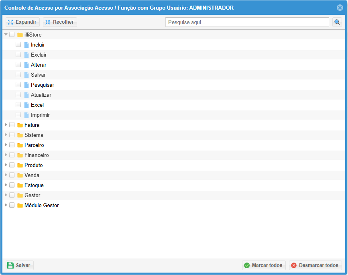Click the Incluir document icon
This screenshot has height=275, width=348.
coord(26,45)
